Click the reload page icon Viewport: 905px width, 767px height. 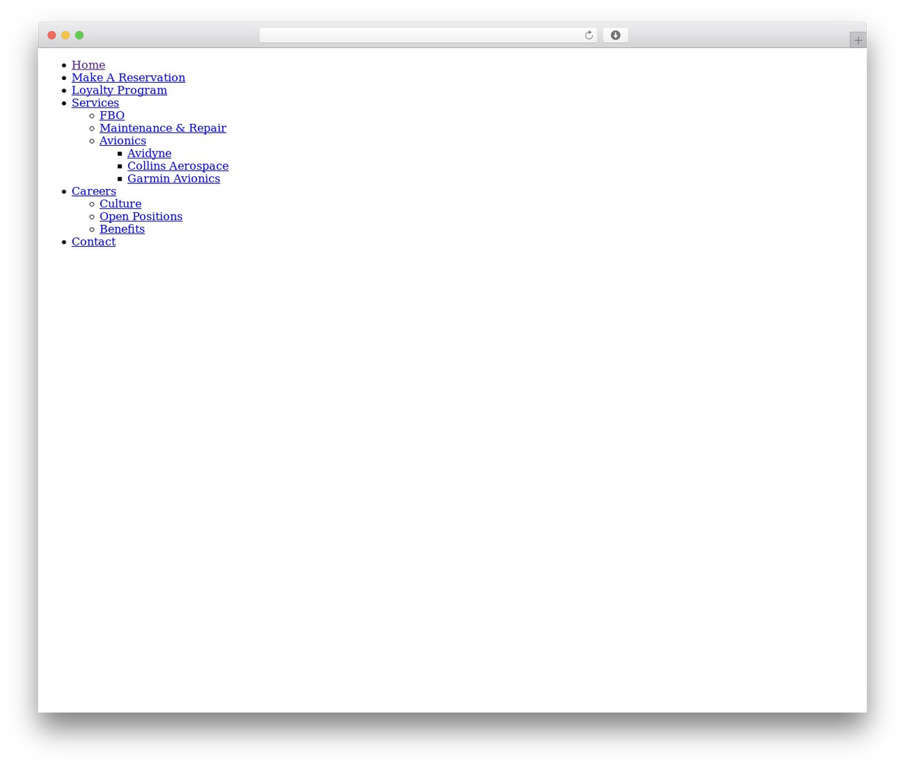[x=588, y=35]
